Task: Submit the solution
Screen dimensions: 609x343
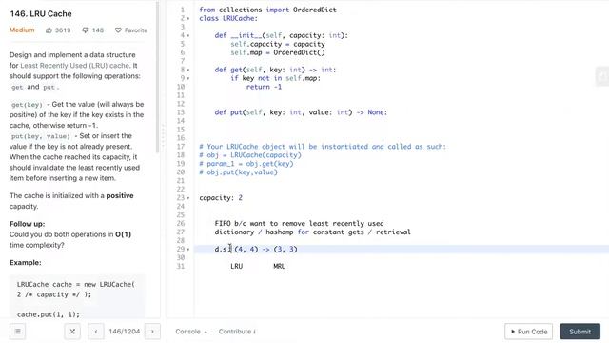Action: tap(580, 332)
